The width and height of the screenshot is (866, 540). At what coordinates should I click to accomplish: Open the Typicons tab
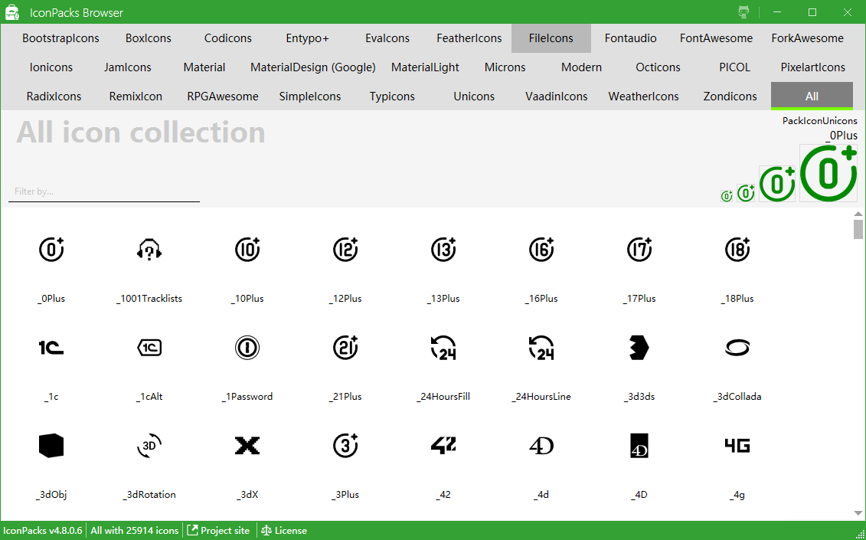pyautogui.click(x=392, y=97)
